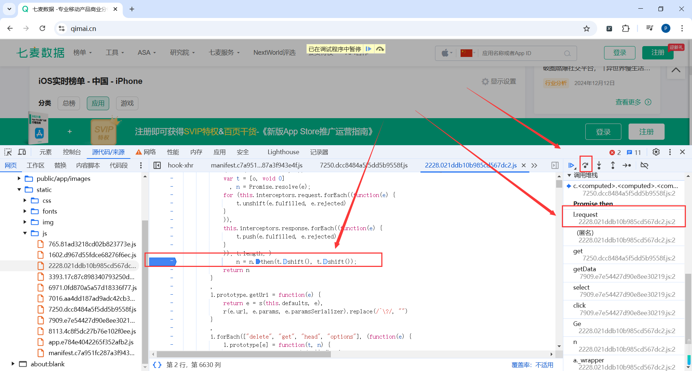Screen dimensions: 692x371
Task: Step into next function call
Action: [x=599, y=165]
